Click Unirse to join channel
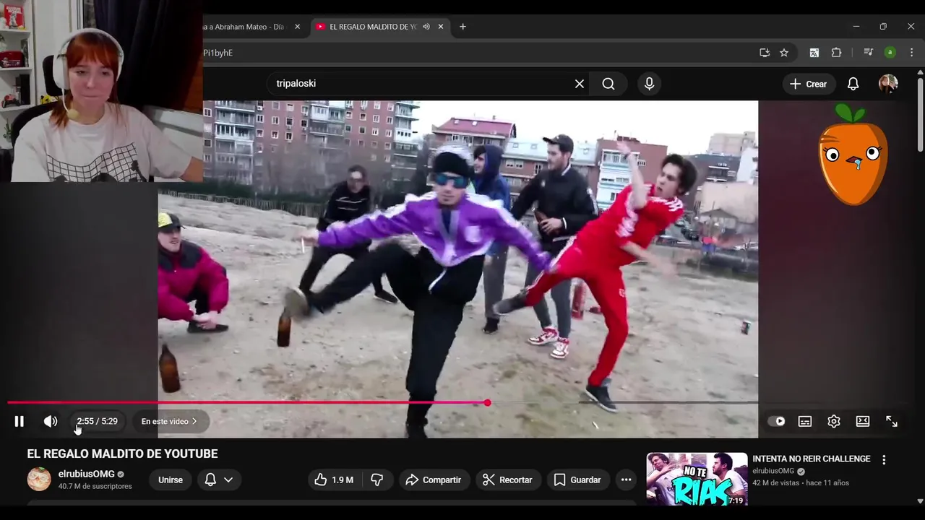 click(x=171, y=480)
